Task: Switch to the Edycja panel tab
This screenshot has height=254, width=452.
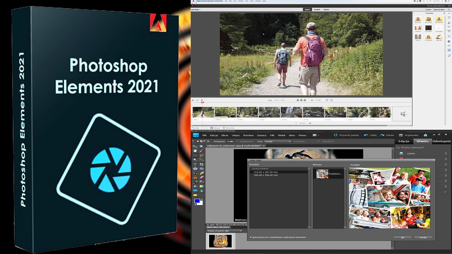Action: (404, 141)
